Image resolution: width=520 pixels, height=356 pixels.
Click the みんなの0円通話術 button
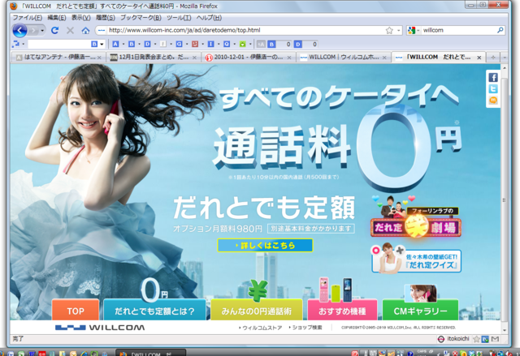click(x=257, y=310)
